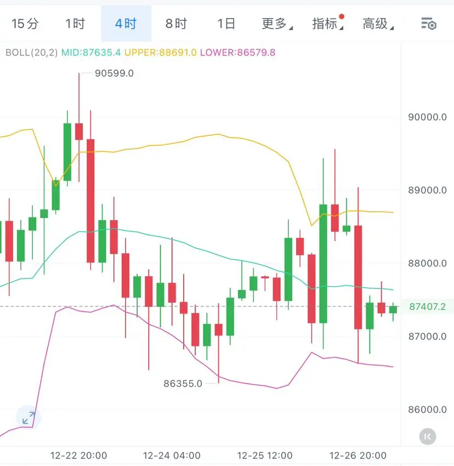Click the 89000.0 price axis label

coord(427,190)
